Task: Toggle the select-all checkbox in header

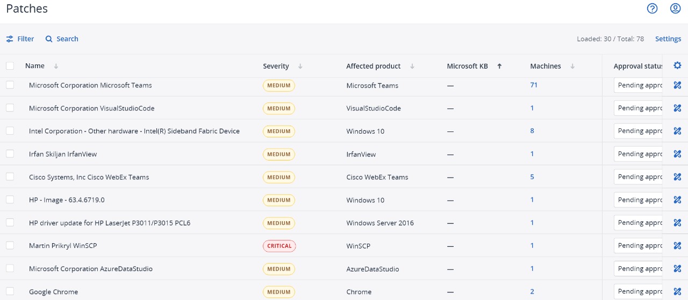Action: pos(10,65)
